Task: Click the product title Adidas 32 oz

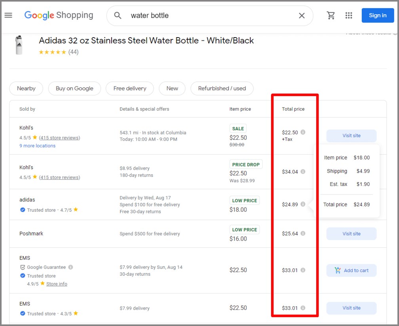Action: (146, 41)
